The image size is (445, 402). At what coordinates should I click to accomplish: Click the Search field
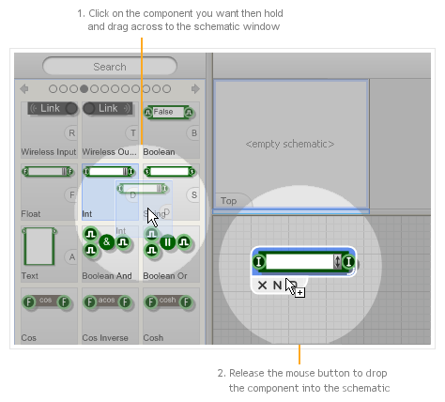click(x=110, y=67)
